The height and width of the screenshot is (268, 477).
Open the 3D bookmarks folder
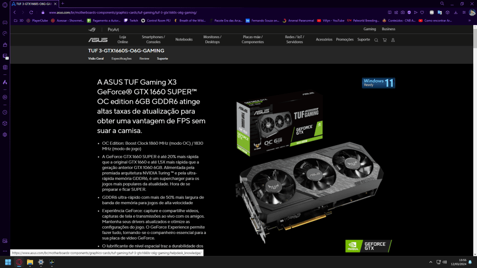pyautogui.click(x=19, y=20)
